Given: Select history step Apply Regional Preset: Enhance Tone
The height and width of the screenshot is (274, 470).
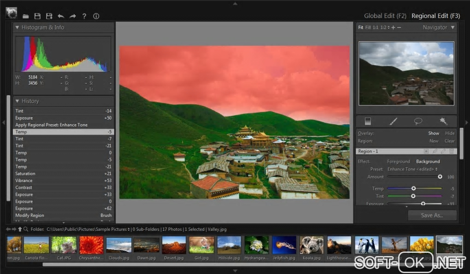Looking at the screenshot, I should click(x=64, y=125).
